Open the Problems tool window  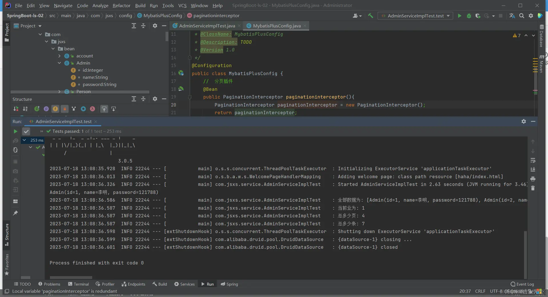pyautogui.click(x=49, y=284)
